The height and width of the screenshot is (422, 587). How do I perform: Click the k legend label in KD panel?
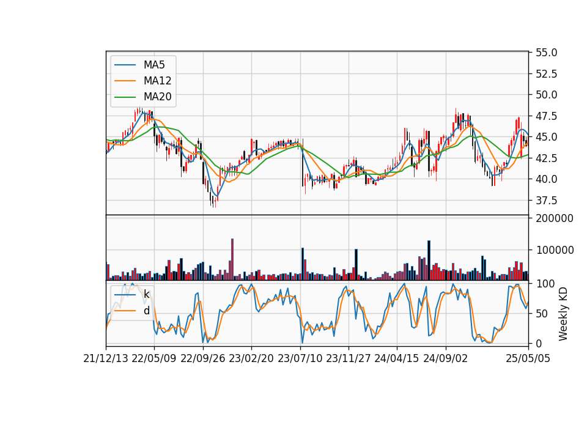pyautogui.click(x=146, y=294)
